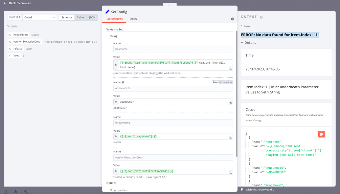Viewport: 340px width, 194px height.
Task: Switch announceTo name field to Expression mode
Action: pyautogui.click(x=226, y=82)
